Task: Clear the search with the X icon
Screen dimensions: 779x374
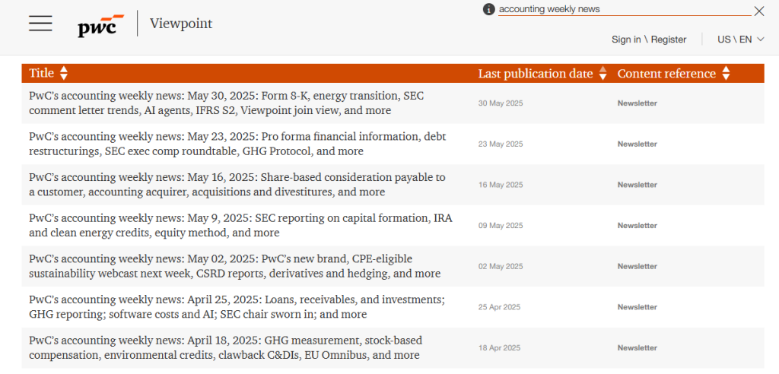Action: pos(758,11)
